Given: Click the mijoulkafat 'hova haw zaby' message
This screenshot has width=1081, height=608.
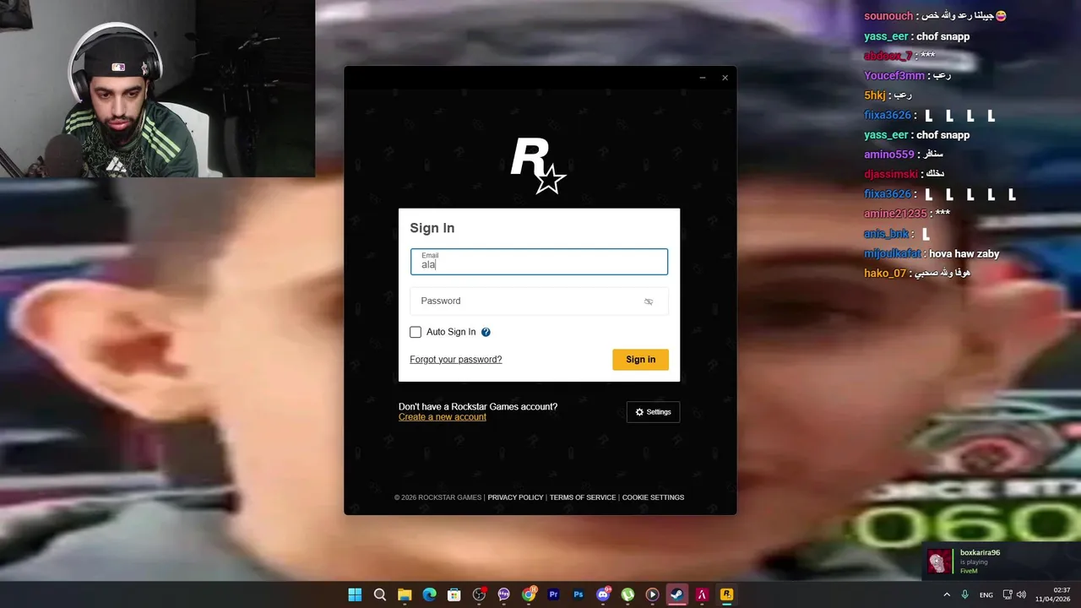Looking at the screenshot, I should tap(932, 253).
